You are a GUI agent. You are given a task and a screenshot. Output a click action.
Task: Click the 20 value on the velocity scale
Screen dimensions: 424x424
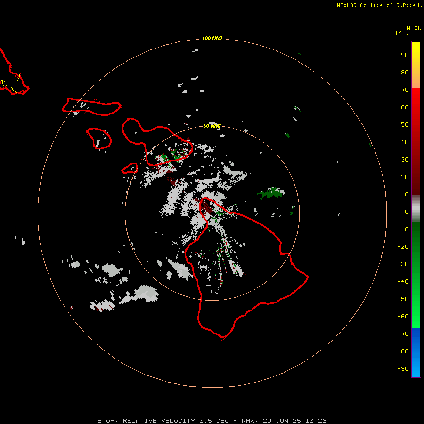tap(405, 177)
